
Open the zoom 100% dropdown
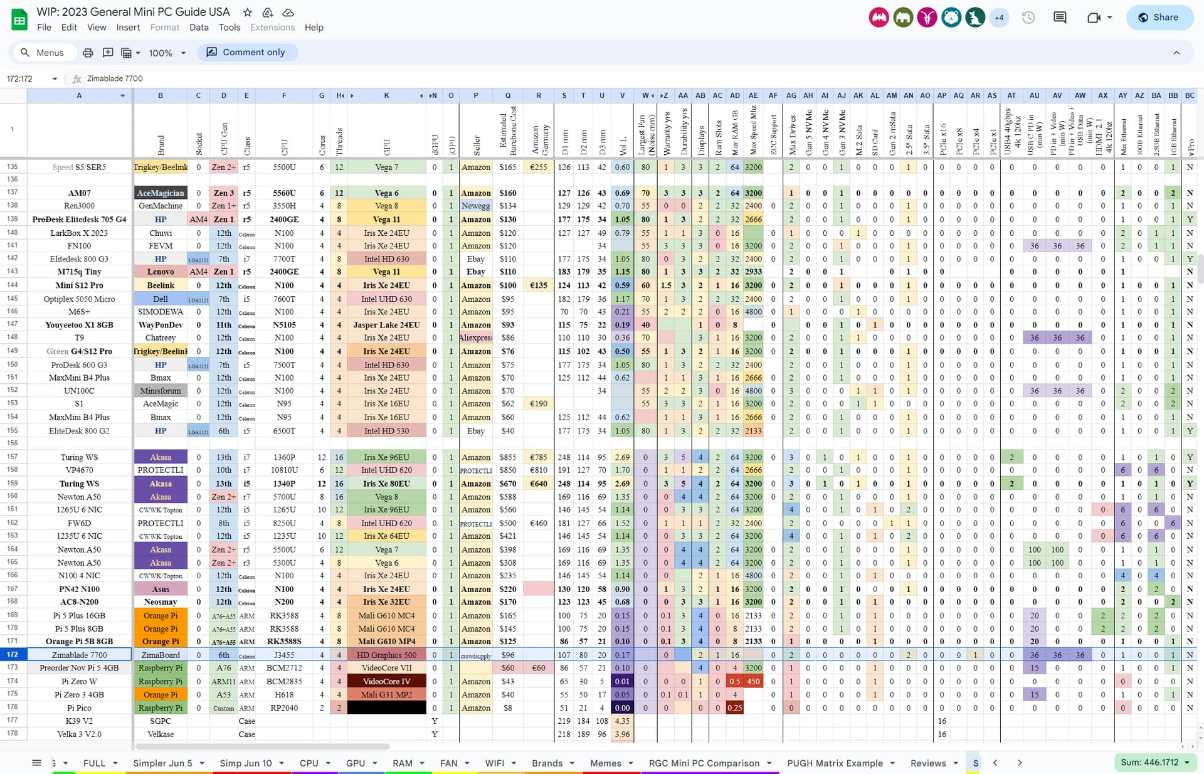coord(167,53)
